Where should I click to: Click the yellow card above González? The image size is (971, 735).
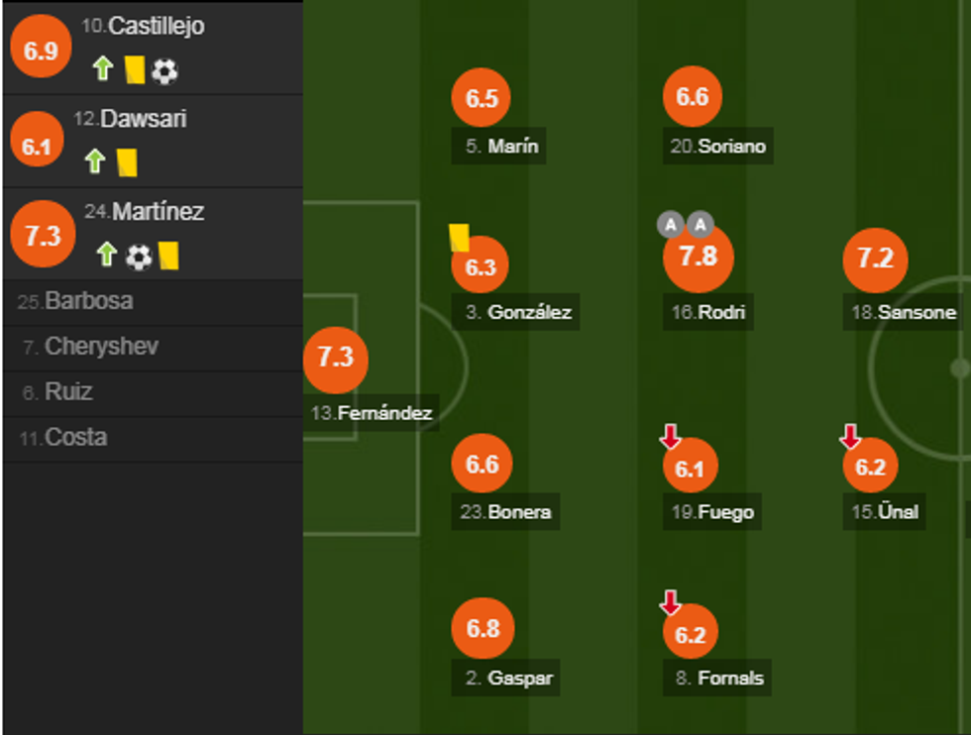[x=459, y=238]
